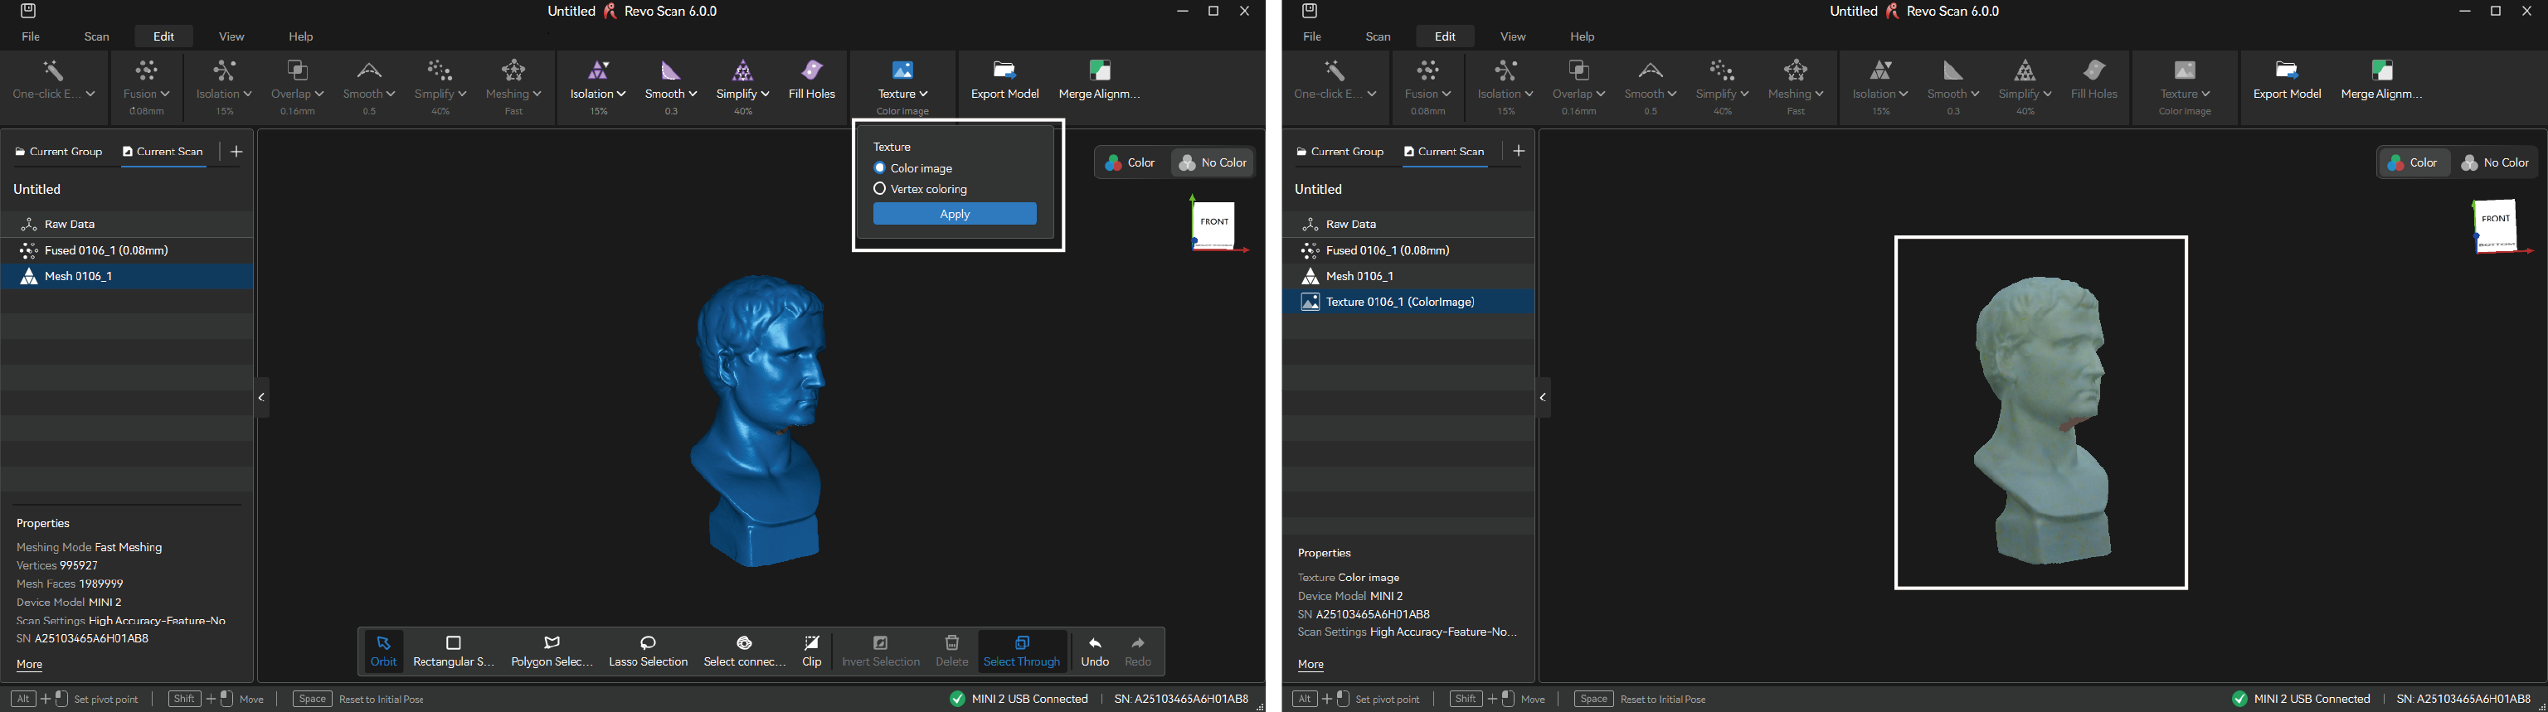Select the Vertex coloring radio option
Viewport: 2548px width, 712px height.
(879, 189)
